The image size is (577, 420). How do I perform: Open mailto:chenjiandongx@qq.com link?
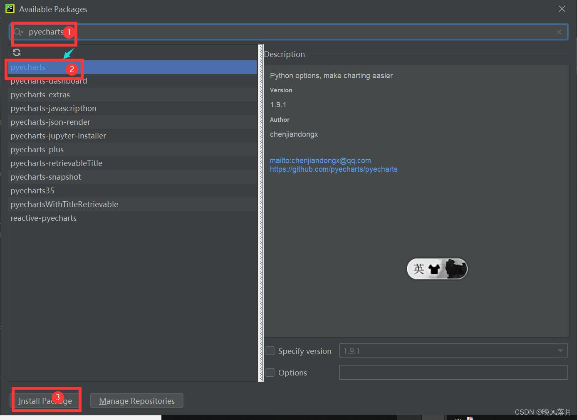320,161
